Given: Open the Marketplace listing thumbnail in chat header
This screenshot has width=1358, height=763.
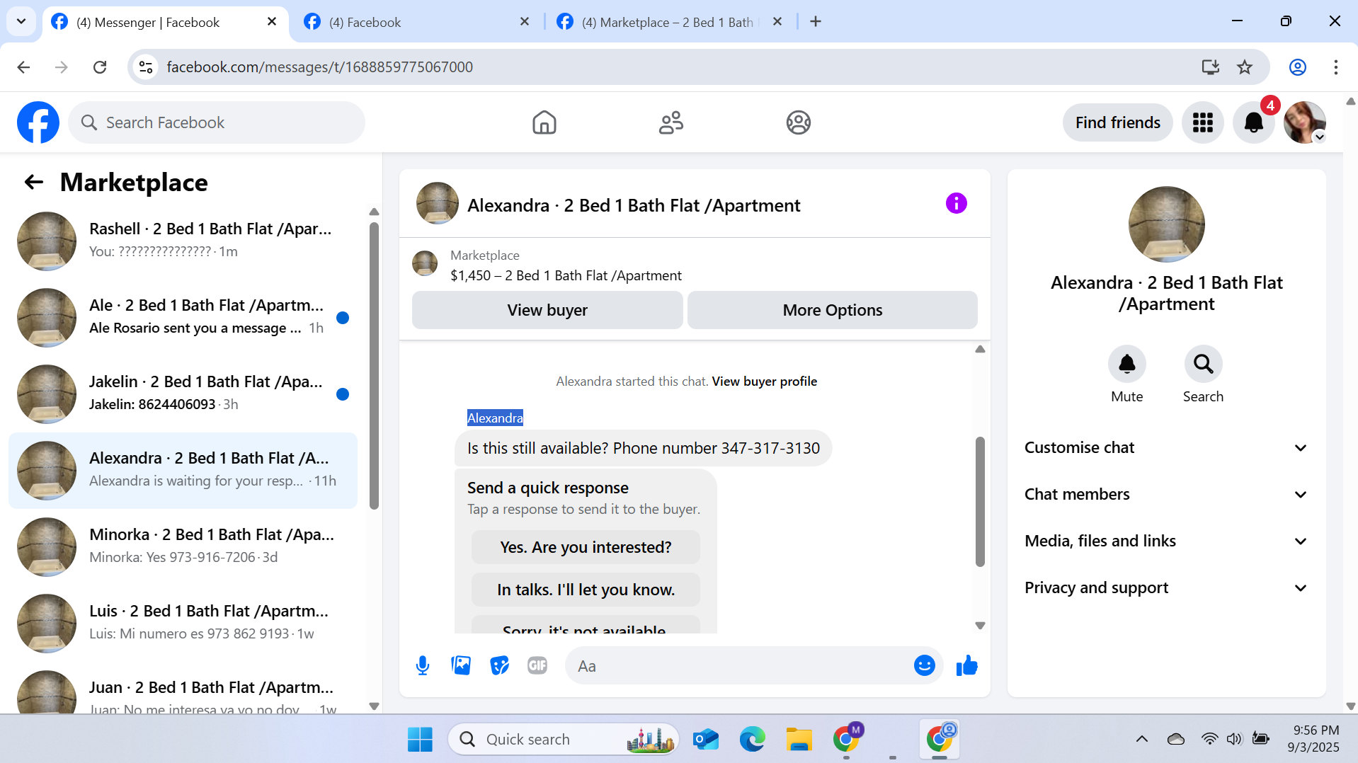Looking at the screenshot, I should click(425, 264).
